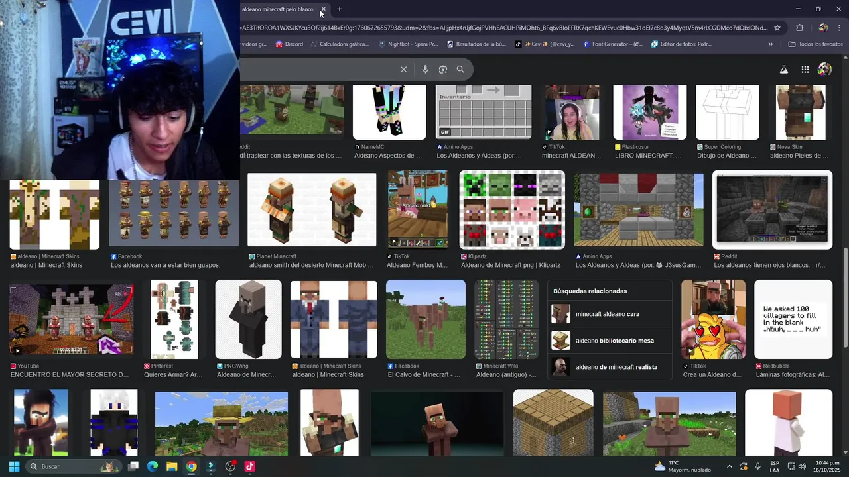Open TikTok minecraft ALDEAN video thumbnail
This screenshot has height=477, width=849.
click(572, 113)
